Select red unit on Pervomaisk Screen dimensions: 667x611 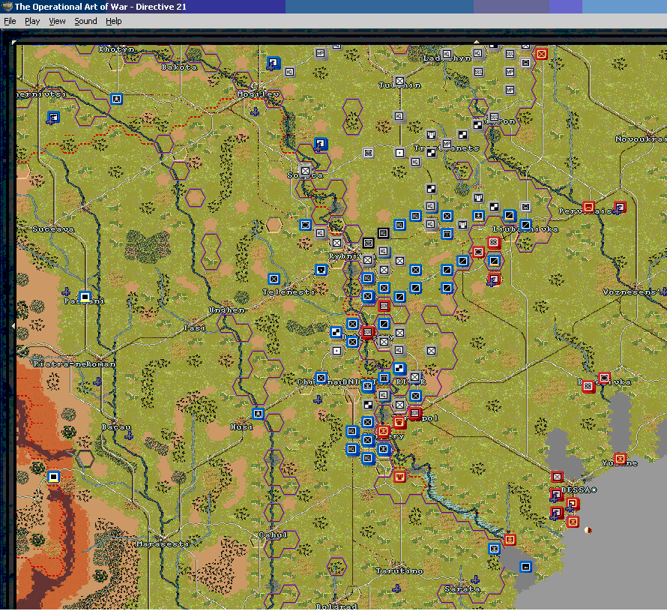click(x=589, y=207)
